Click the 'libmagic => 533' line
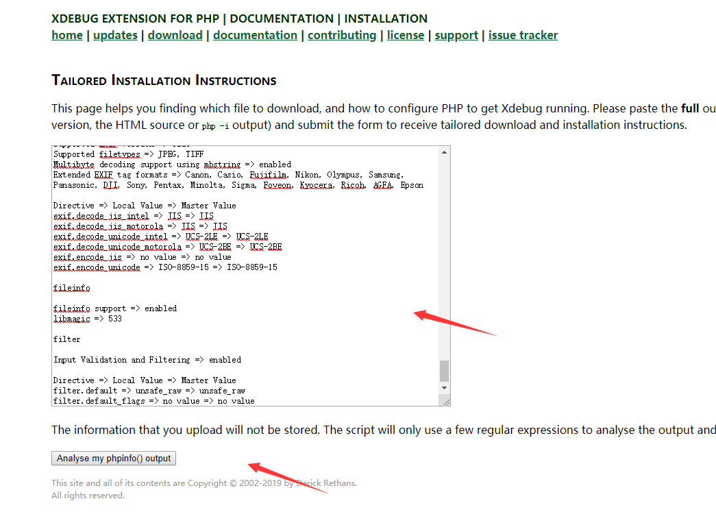The width and height of the screenshot is (716, 523). tap(88, 319)
